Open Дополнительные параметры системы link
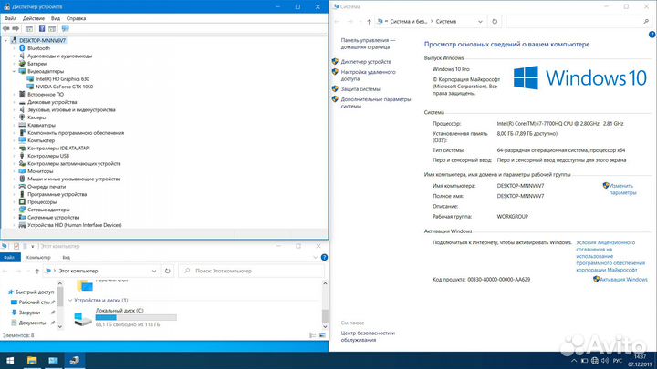This screenshot has height=369, width=657. click(376, 103)
